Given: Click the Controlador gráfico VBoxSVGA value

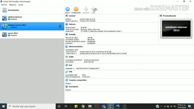Looking at the screenshot, I should coord(91,40).
